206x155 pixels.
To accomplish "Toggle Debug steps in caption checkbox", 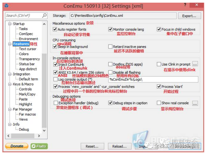I will [x=110, y=103].
